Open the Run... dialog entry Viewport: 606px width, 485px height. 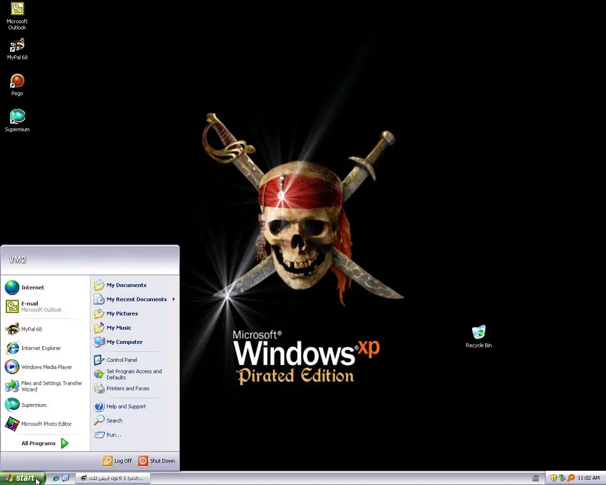[x=134, y=435]
